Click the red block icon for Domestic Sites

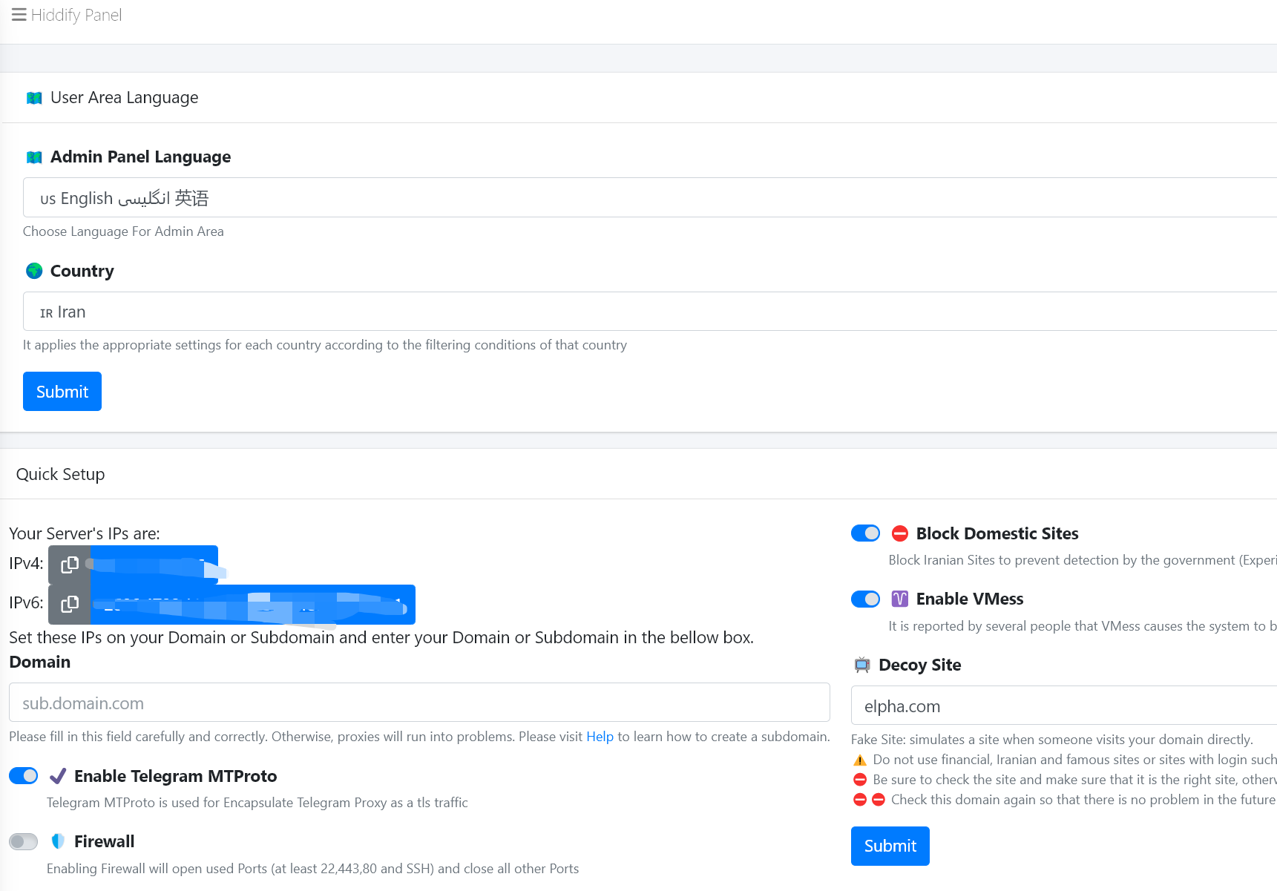click(899, 533)
